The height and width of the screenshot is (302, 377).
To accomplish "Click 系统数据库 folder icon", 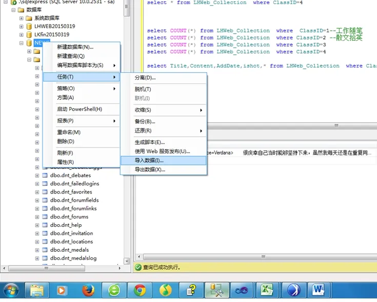I will [29, 18].
